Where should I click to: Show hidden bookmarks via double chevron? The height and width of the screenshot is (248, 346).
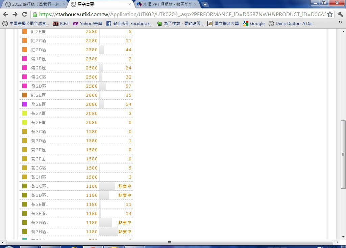(x=341, y=22)
